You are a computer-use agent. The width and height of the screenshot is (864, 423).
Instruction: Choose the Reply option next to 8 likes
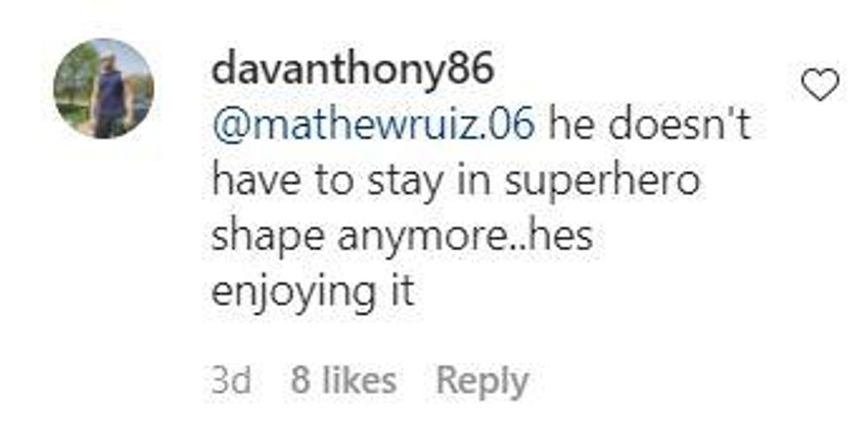coord(482,381)
